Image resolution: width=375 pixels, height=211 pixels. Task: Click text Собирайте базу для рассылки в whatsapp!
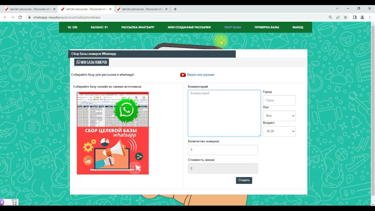coord(103,75)
